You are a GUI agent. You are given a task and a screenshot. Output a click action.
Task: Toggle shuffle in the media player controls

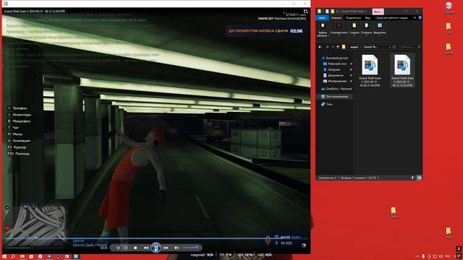tap(118, 248)
